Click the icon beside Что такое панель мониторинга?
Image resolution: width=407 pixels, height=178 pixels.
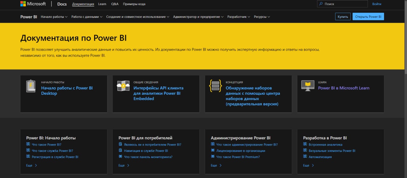(120, 157)
